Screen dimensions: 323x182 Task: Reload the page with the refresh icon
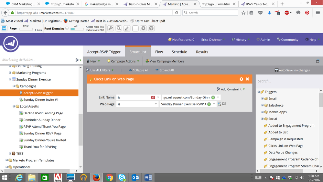coord(177,13)
